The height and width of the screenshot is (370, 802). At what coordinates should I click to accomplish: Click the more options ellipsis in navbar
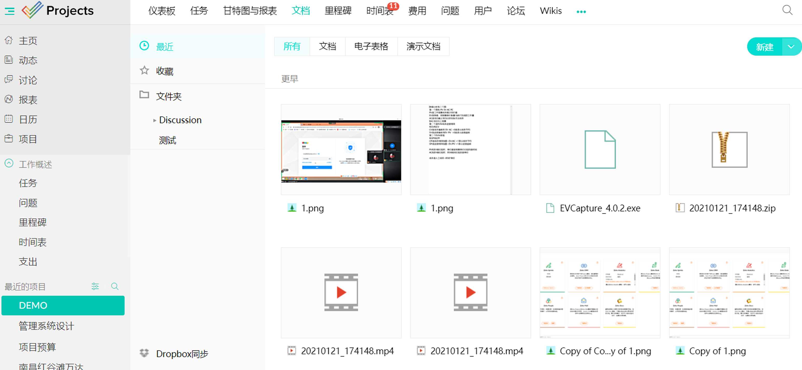[581, 12]
